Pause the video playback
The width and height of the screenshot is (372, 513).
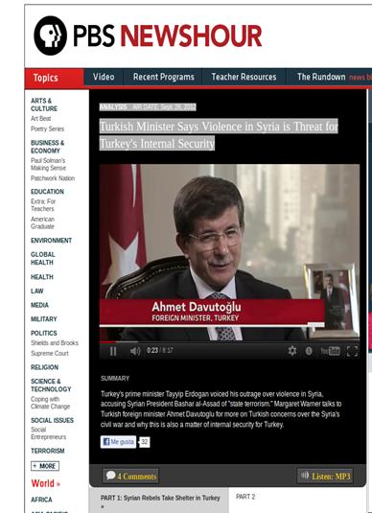coord(113,351)
